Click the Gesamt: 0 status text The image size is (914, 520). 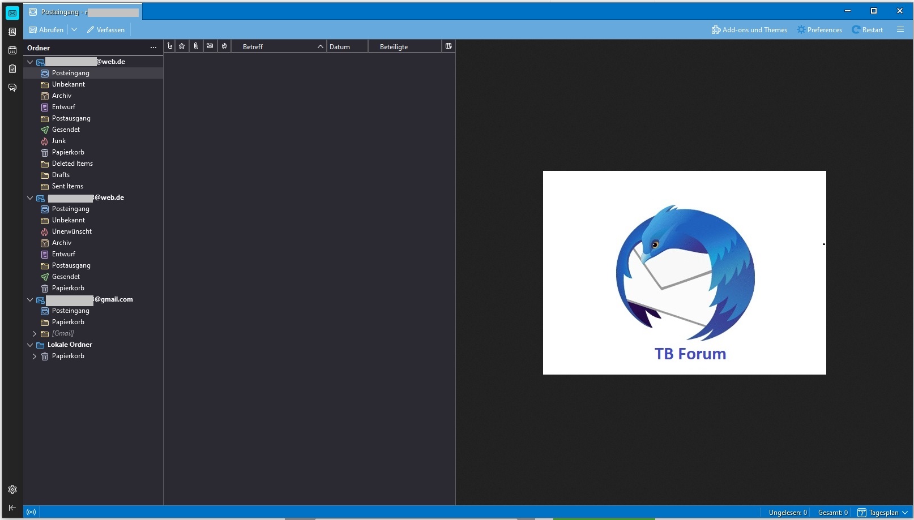pos(833,513)
